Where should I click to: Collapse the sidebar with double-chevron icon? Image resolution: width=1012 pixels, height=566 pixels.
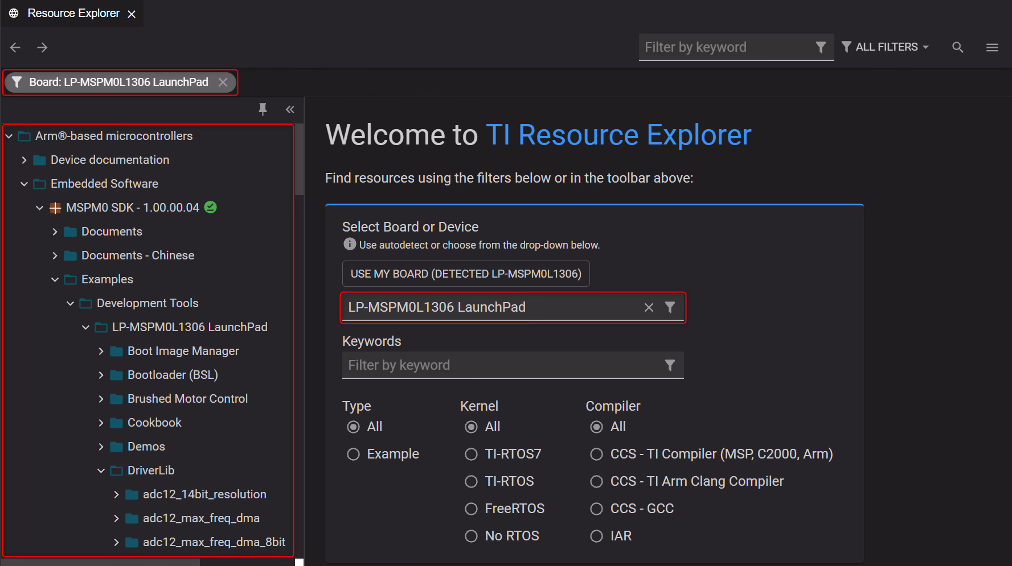290,109
